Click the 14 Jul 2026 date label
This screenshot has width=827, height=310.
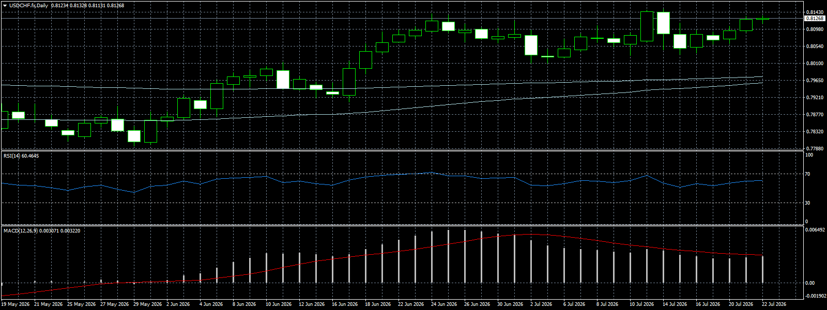675,304
